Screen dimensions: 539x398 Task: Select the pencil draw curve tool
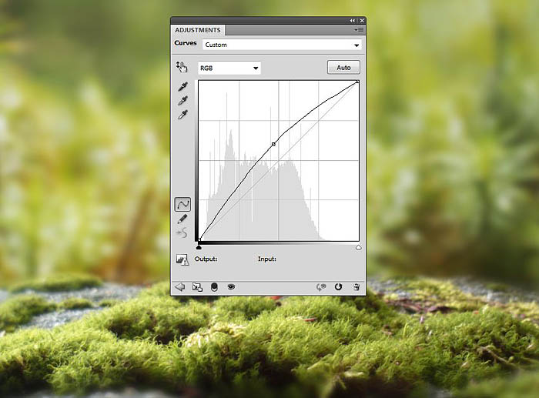pos(182,219)
